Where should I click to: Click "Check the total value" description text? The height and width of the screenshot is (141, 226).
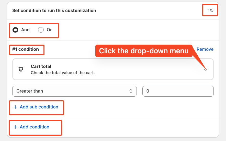tap(63, 73)
